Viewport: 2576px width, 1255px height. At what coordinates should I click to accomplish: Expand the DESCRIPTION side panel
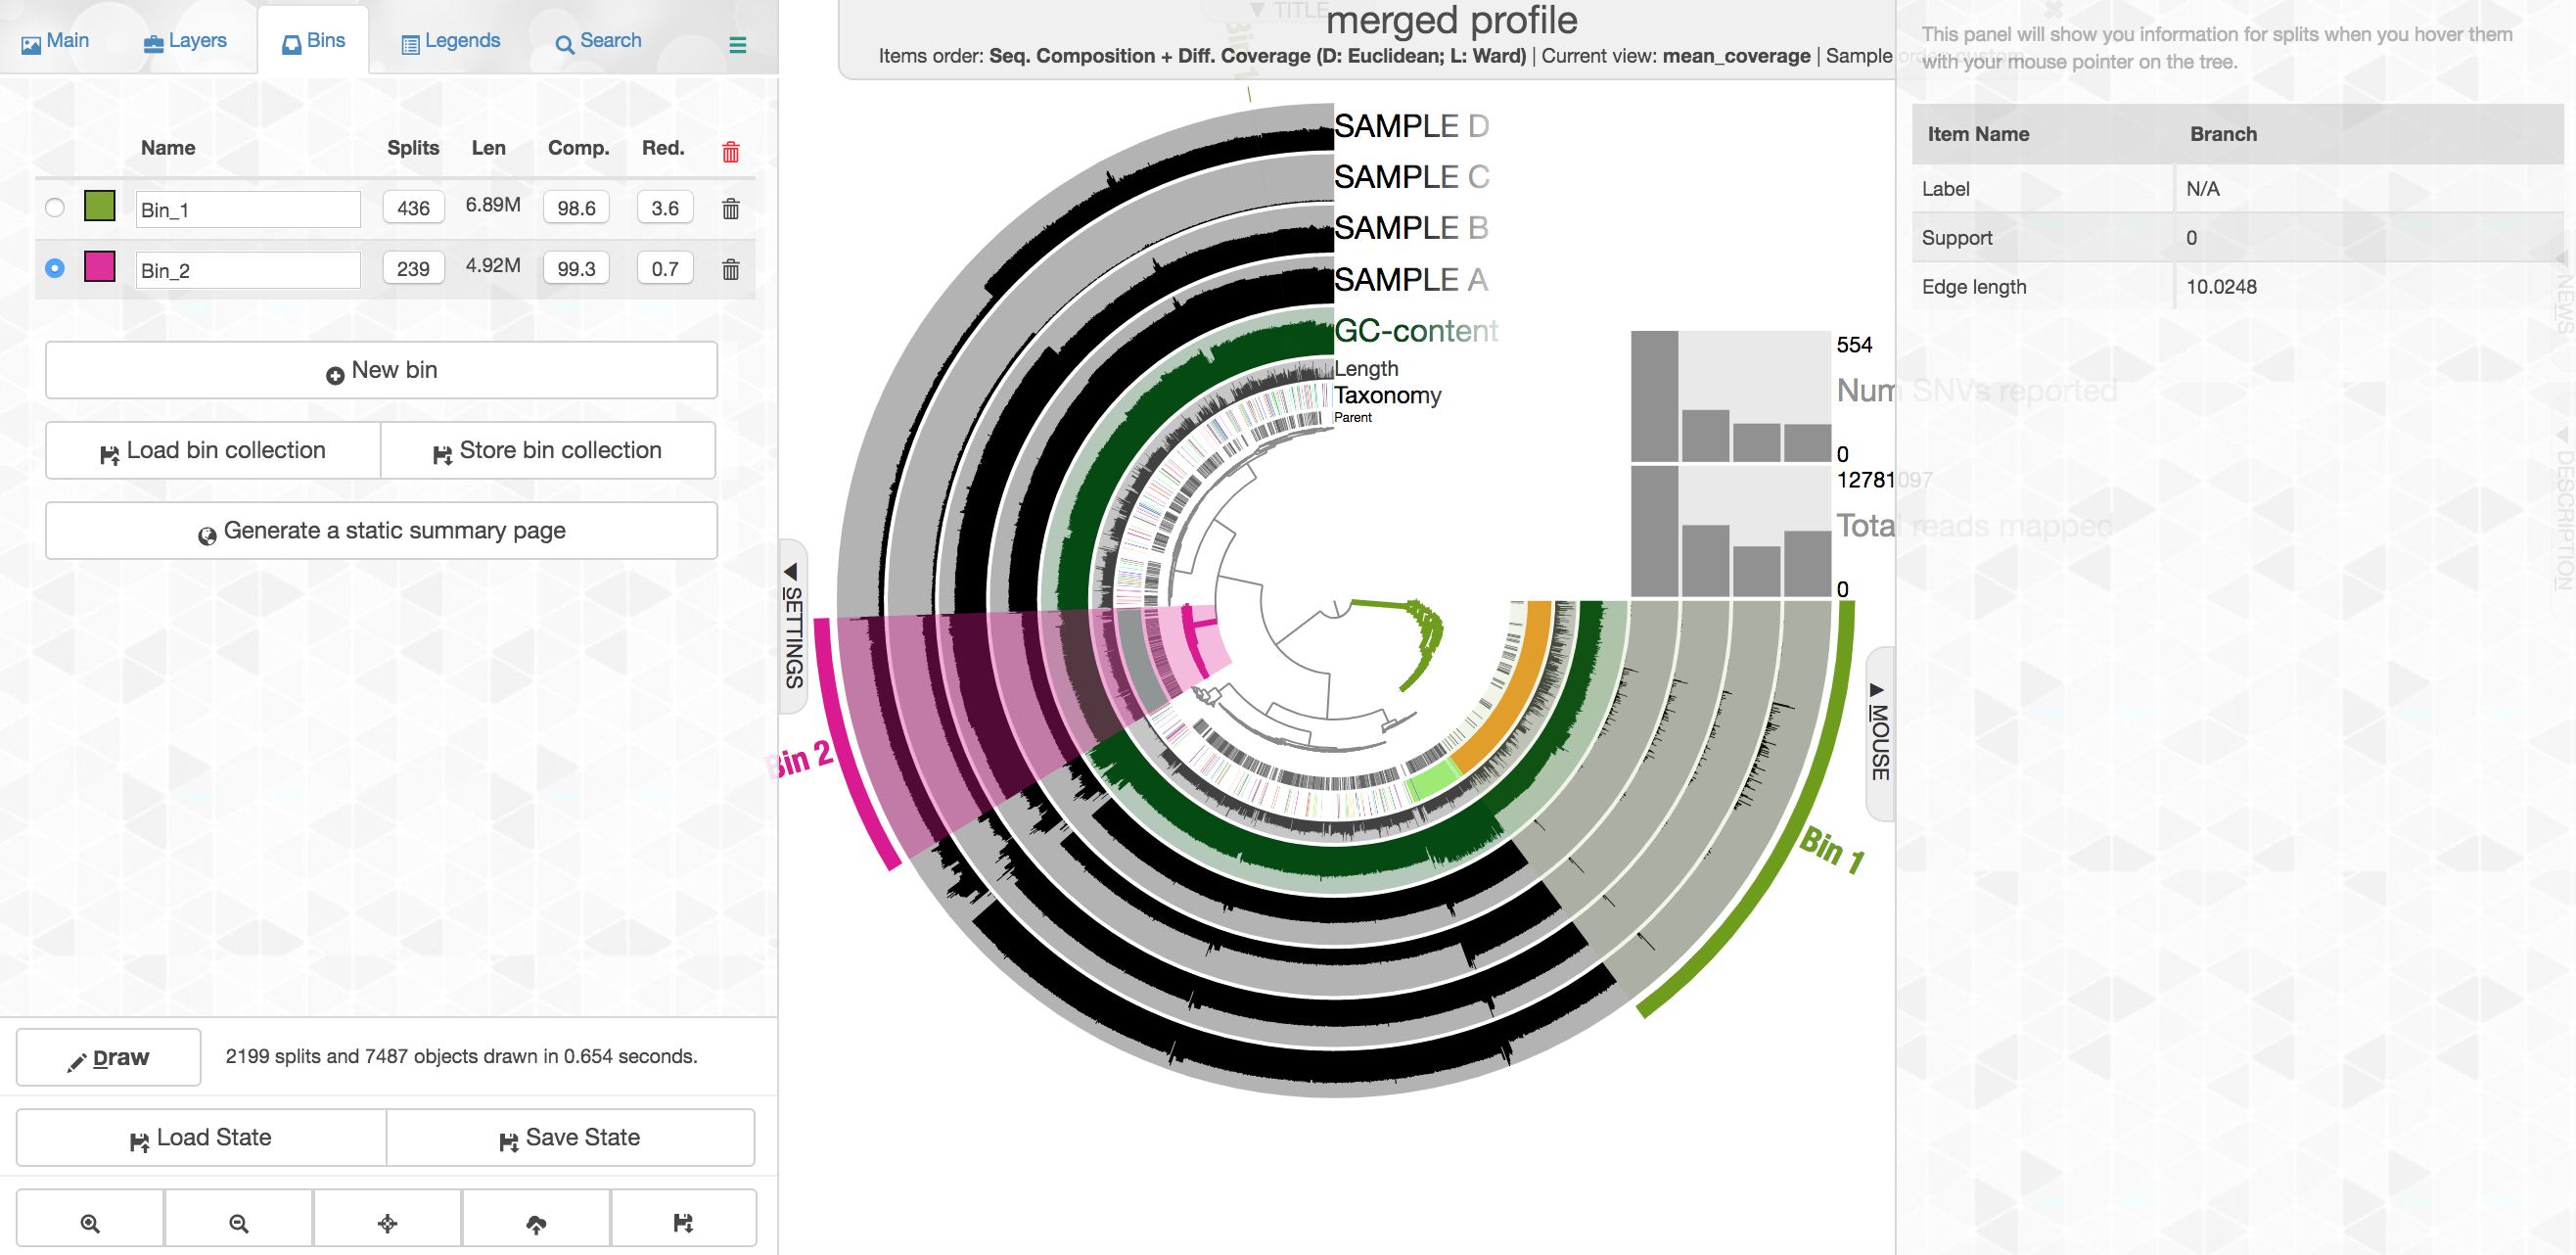pyautogui.click(x=2562, y=510)
